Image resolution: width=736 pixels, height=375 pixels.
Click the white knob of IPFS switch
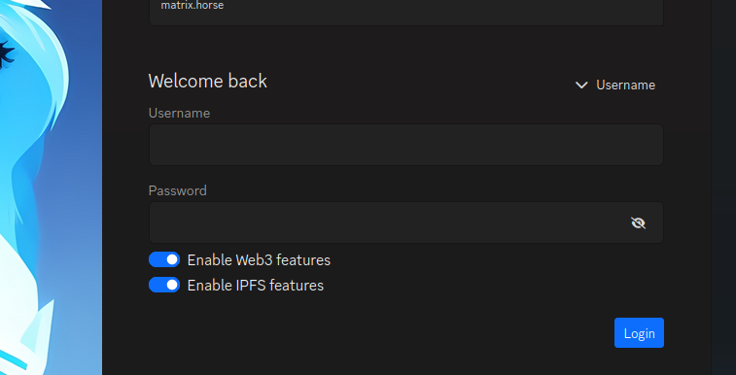pyautogui.click(x=172, y=285)
